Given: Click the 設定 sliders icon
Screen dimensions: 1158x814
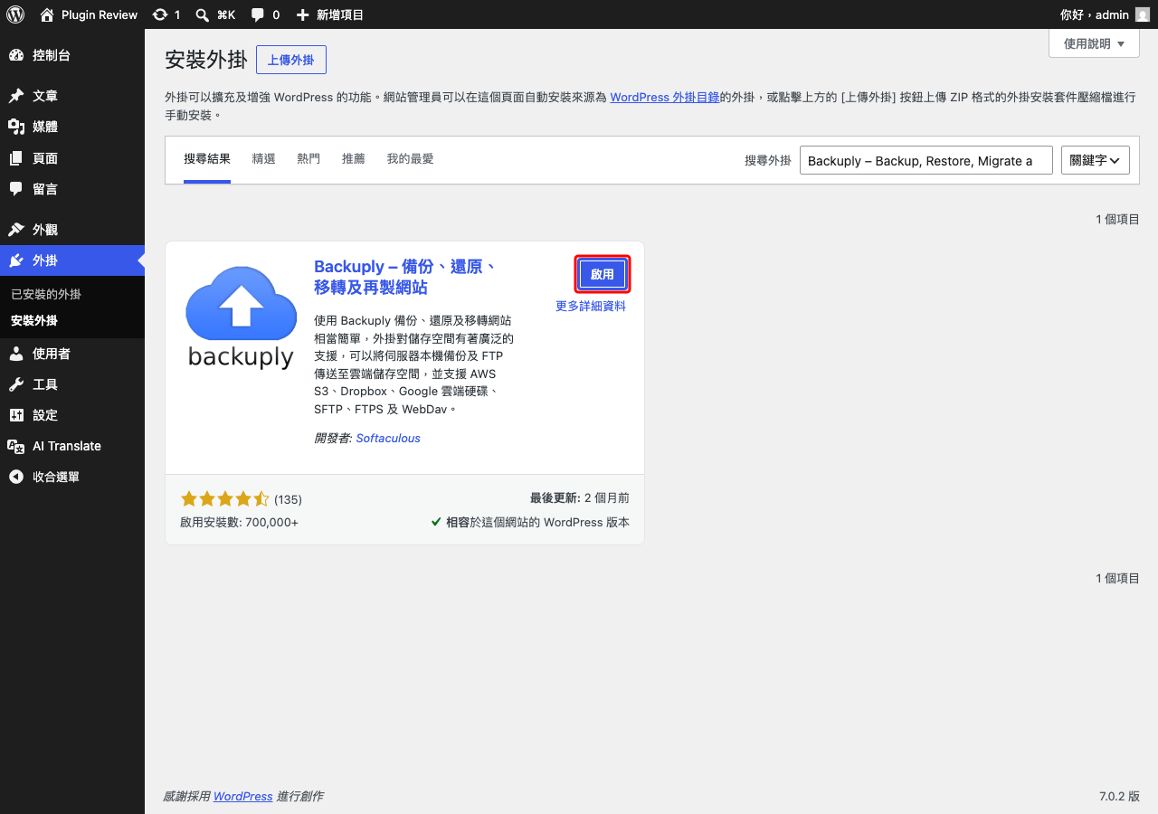Looking at the screenshot, I should tap(16, 415).
